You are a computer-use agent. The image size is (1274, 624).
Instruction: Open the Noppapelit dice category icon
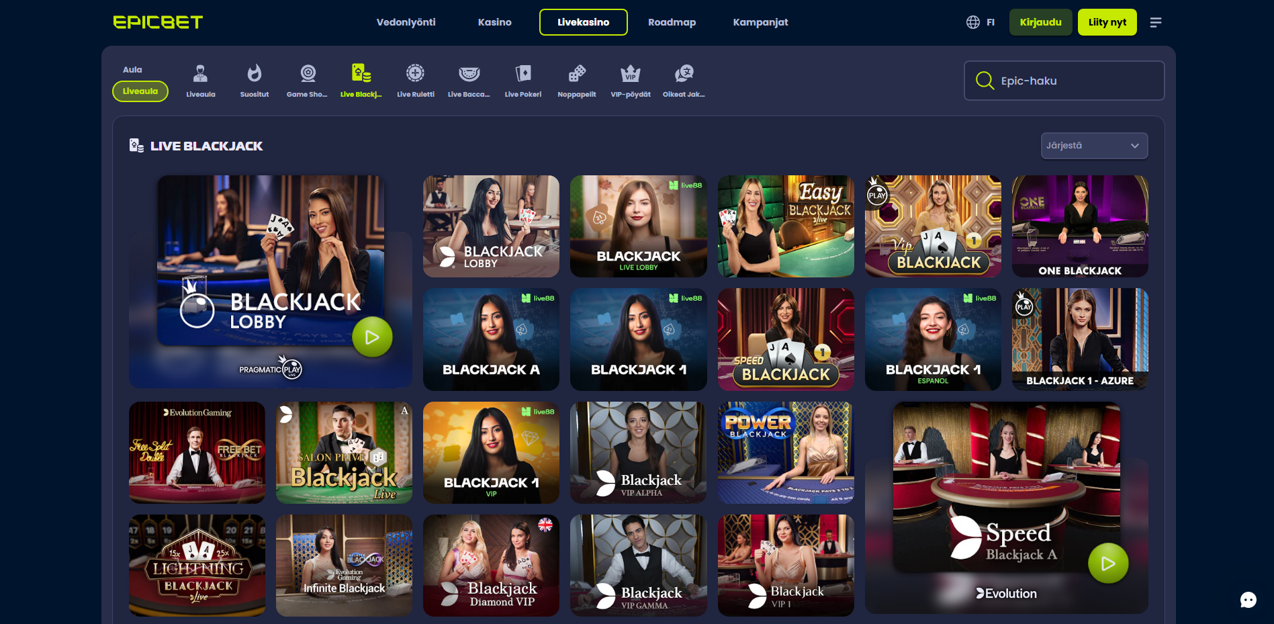(x=576, y=74)
